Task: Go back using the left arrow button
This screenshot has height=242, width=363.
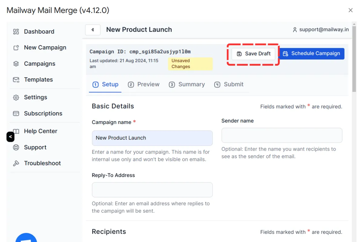Action: [x=93, y=30]
